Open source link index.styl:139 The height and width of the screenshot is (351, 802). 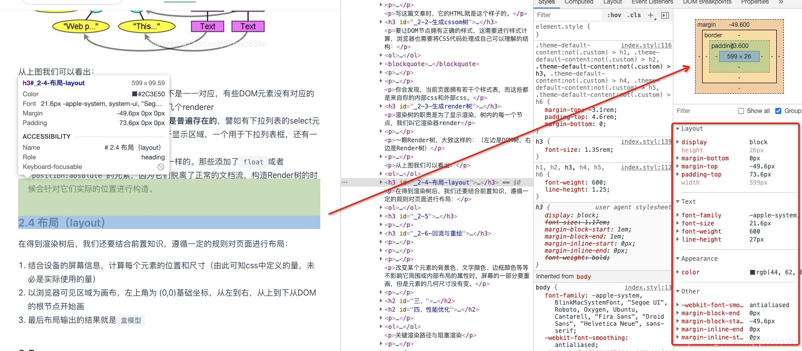646,142
